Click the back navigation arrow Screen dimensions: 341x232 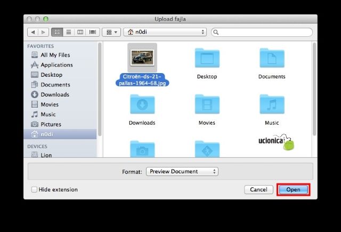tap(33, 32)
